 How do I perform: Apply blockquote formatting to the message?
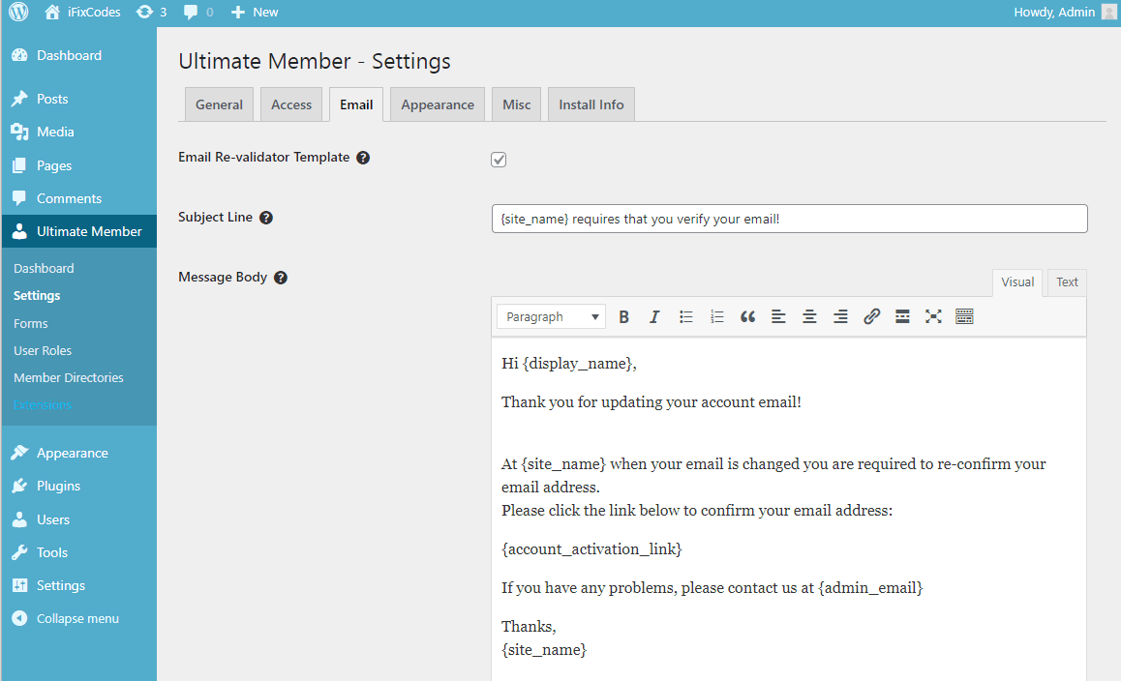747,316
